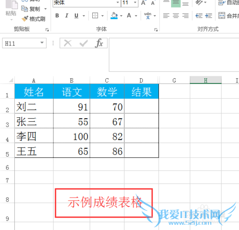Select column G header
The height and width of the screenshot is (230, 239).
pyautogui.click(x=174, y=80)
